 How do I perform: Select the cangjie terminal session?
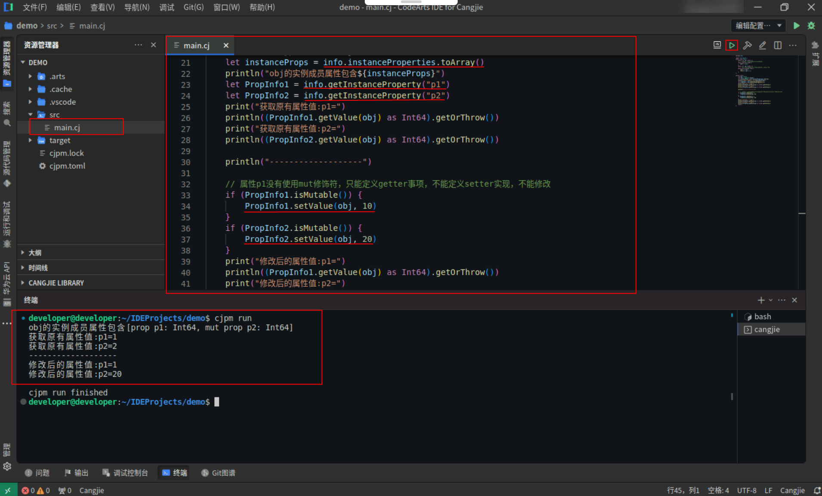[x=771, y=329]
